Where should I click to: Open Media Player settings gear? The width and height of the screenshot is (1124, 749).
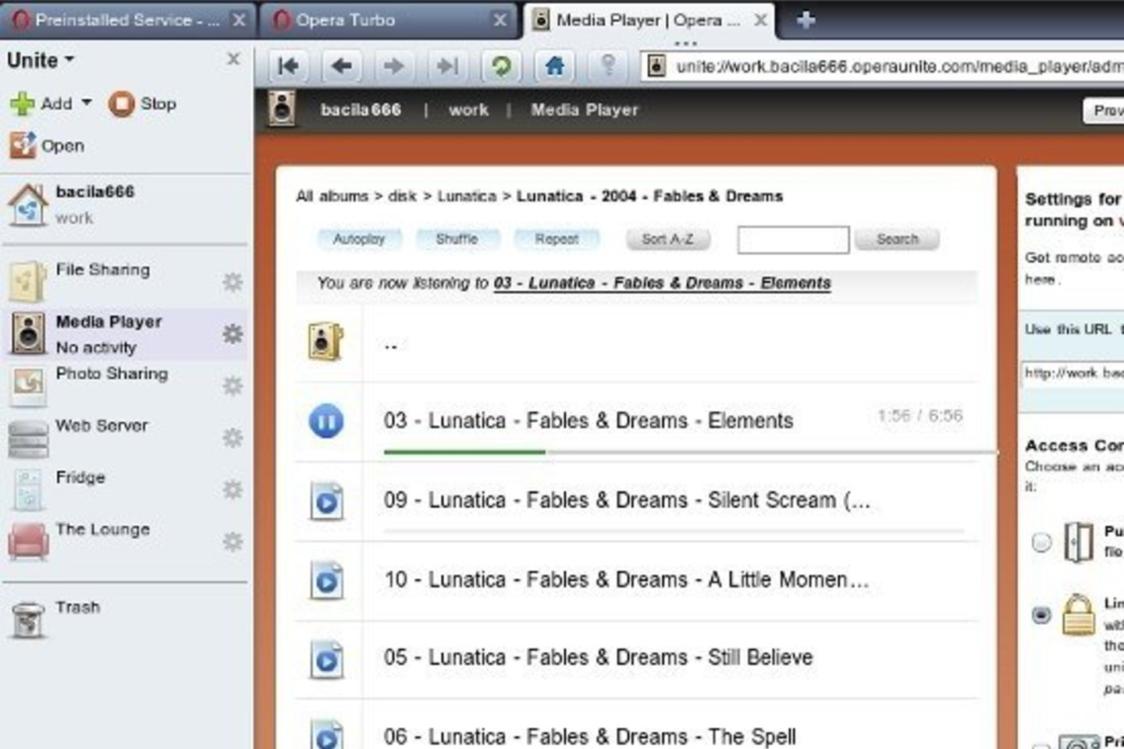point(233,334)
